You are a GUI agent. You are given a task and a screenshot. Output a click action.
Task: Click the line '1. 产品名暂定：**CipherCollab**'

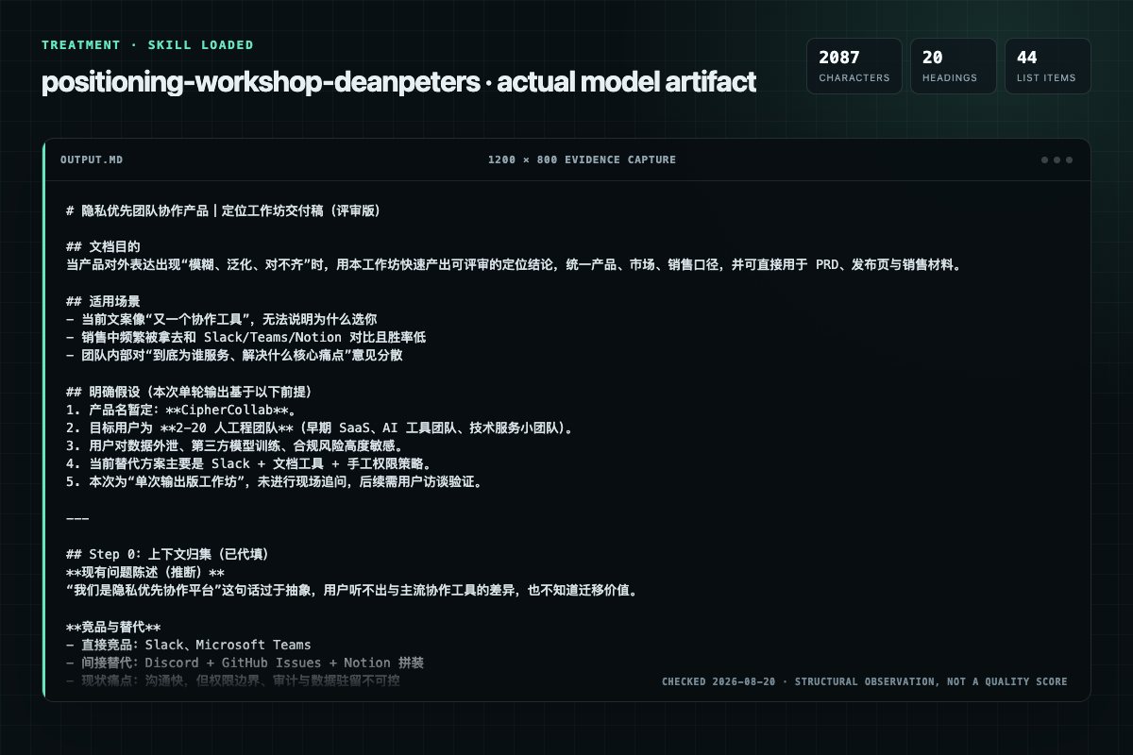(x=181, y=410)
